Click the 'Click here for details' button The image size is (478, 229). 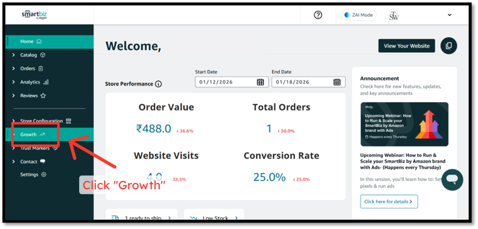(389, 201)
